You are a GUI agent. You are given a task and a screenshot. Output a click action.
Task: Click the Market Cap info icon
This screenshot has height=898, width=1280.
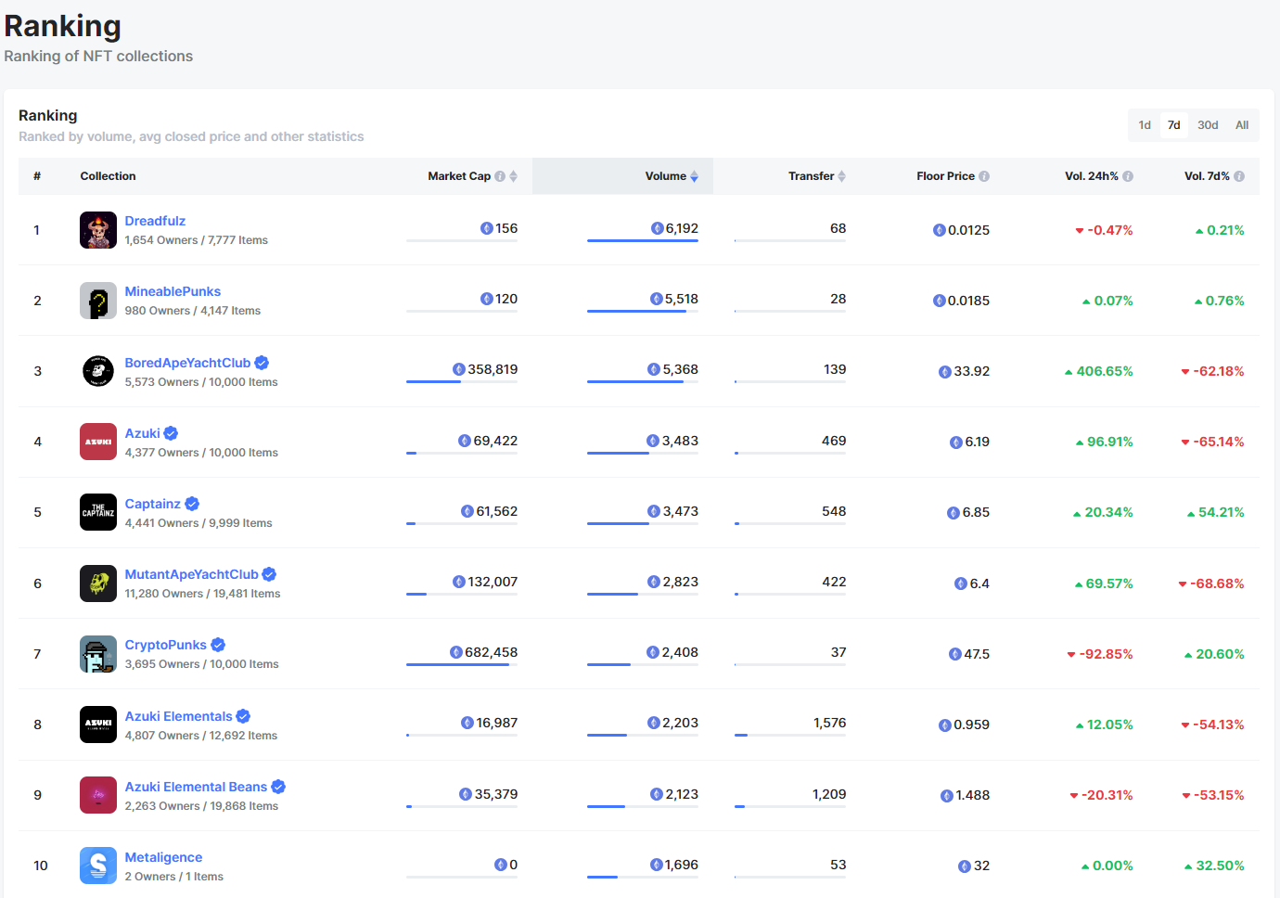point(500,176)
